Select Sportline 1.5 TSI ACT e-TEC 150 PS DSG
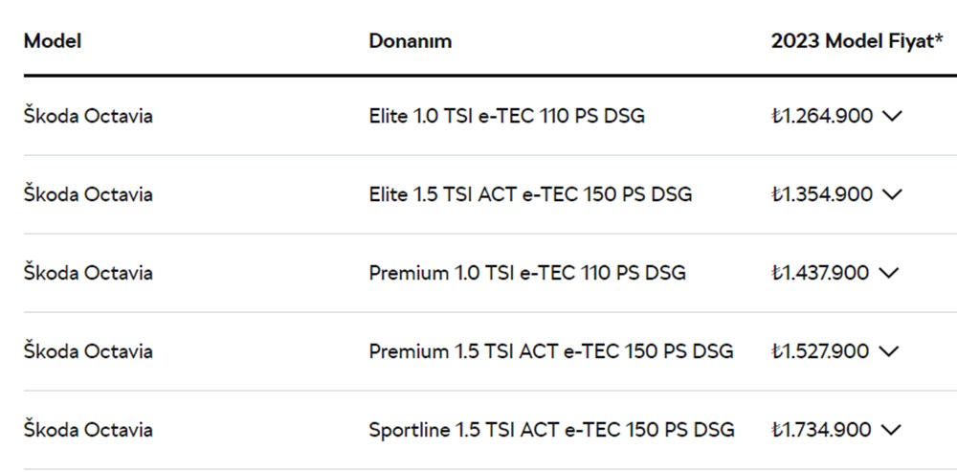957x472 pixels. click(x=551, y=430)
